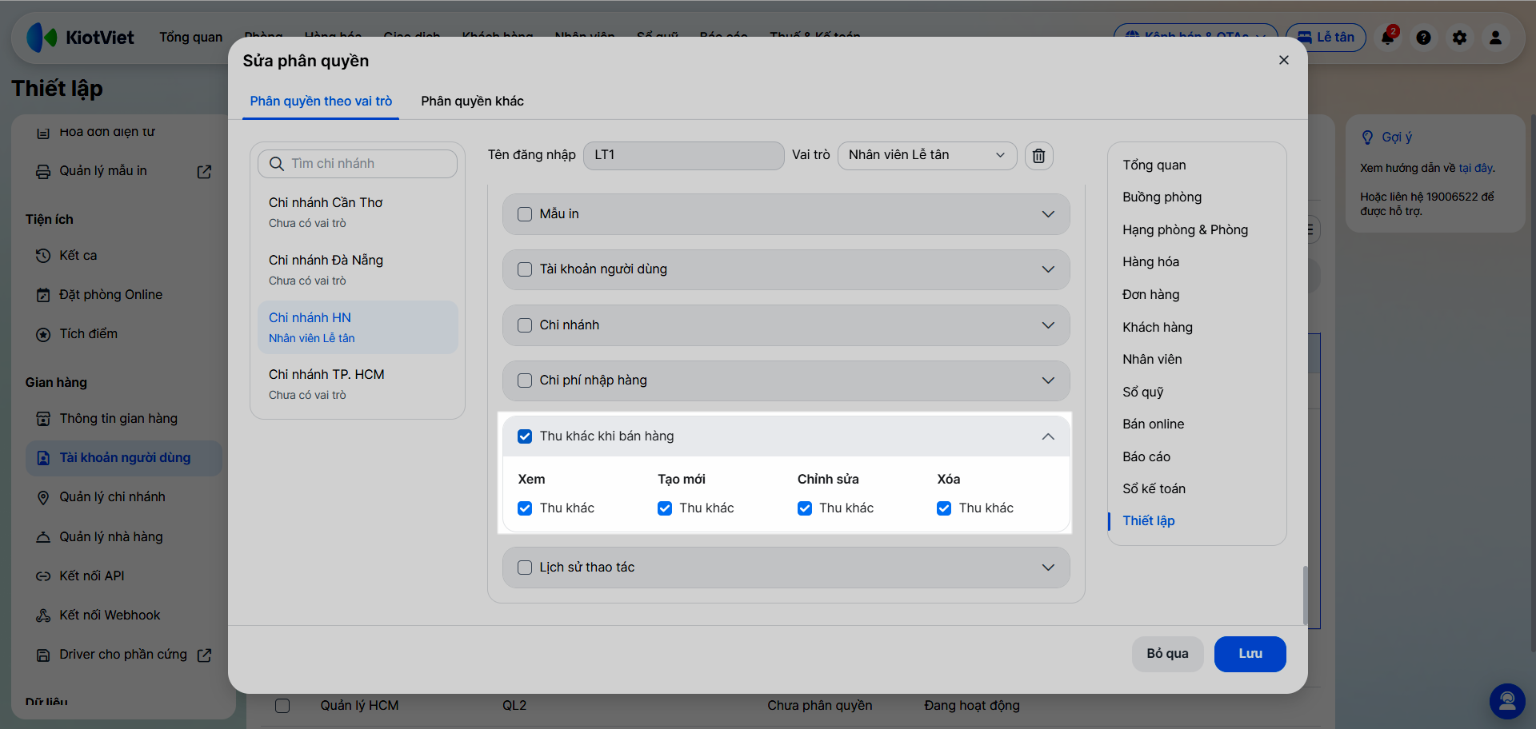Click the trash icon beside Vai trò
This screenshot has height=729, width=1536.
pyautogui.click(x=1038, y=155)
